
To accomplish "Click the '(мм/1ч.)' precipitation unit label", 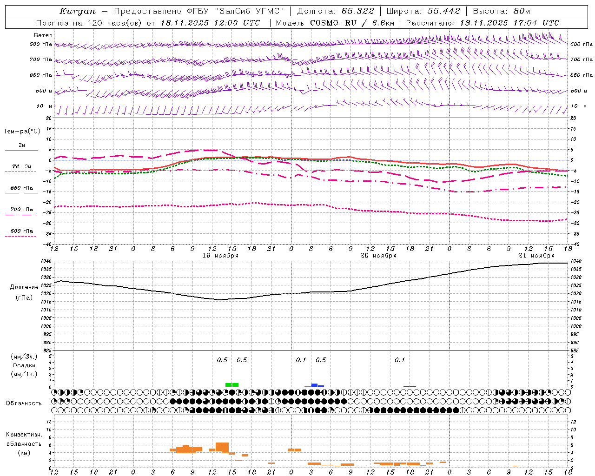I will [x=24, y=374].
